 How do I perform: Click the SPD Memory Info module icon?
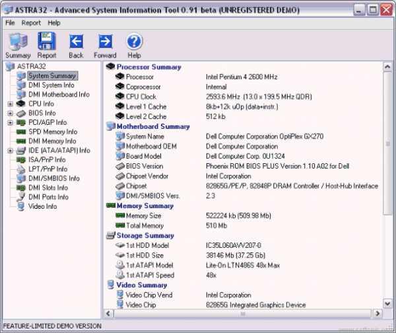click(x=21, y=131)
